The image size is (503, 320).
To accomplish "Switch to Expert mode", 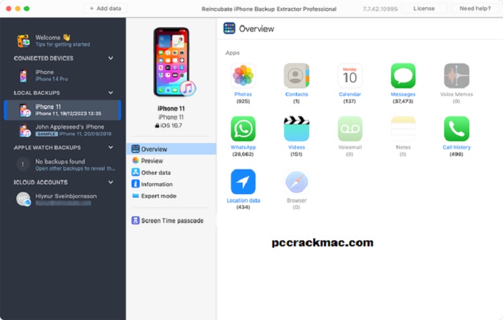I will click(171, 195).
